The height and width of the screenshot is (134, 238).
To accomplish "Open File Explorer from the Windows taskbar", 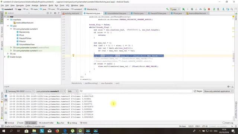I will tap(34, 131).
